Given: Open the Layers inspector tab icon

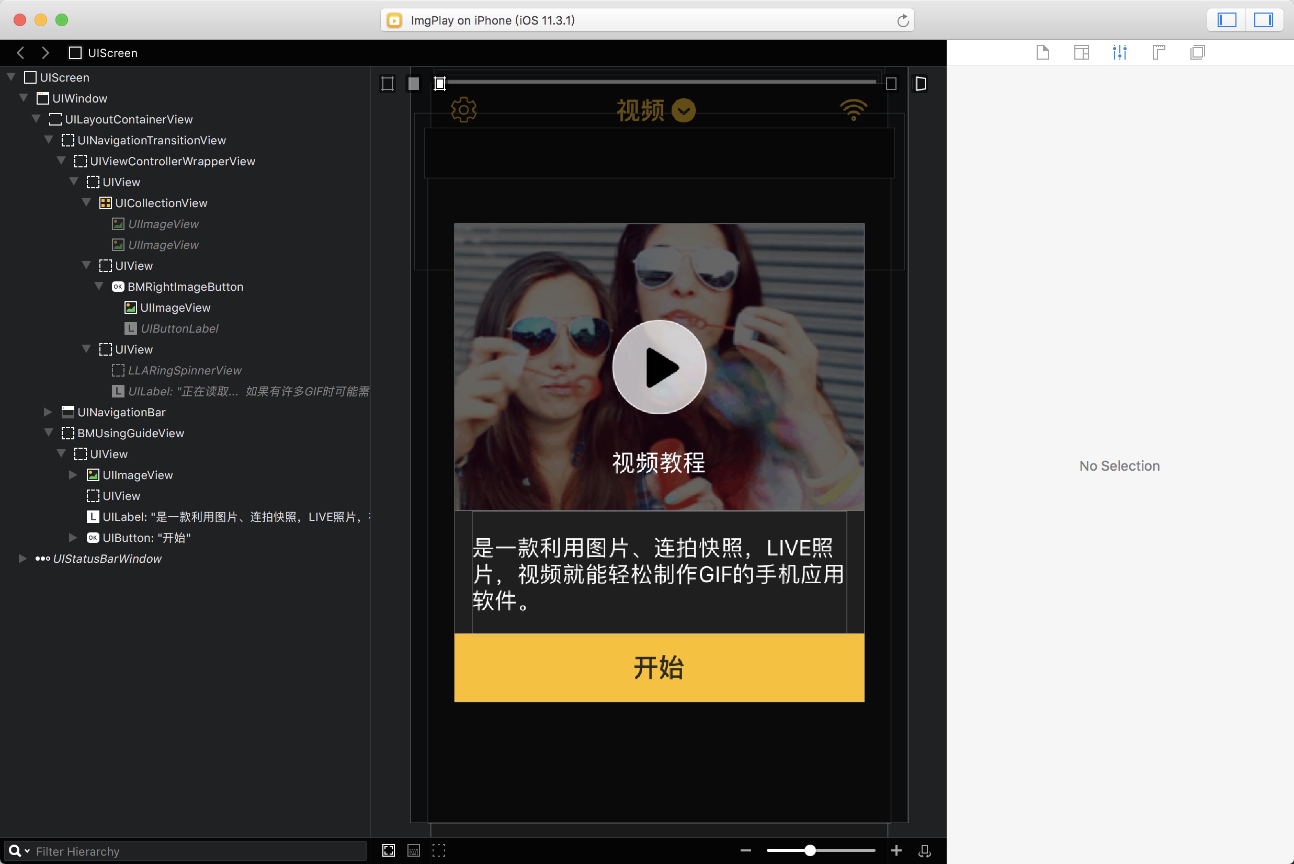Looking at the screenshot, I should (1197, 52).
